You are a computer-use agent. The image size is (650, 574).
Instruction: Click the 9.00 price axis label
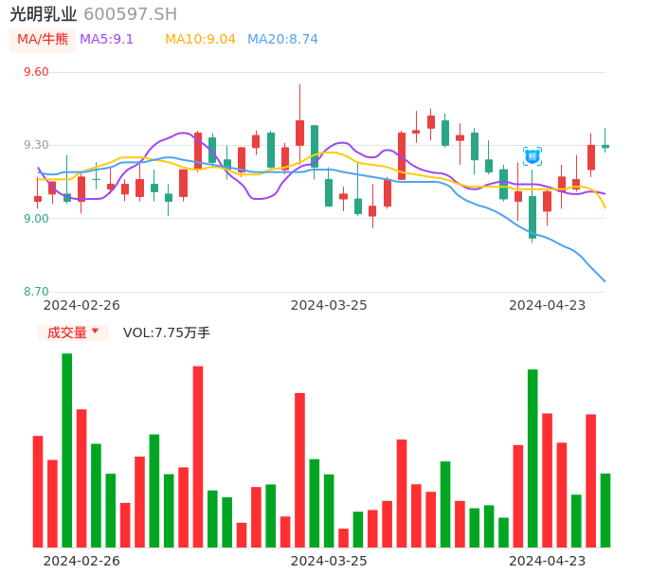(x=35, y=219)
